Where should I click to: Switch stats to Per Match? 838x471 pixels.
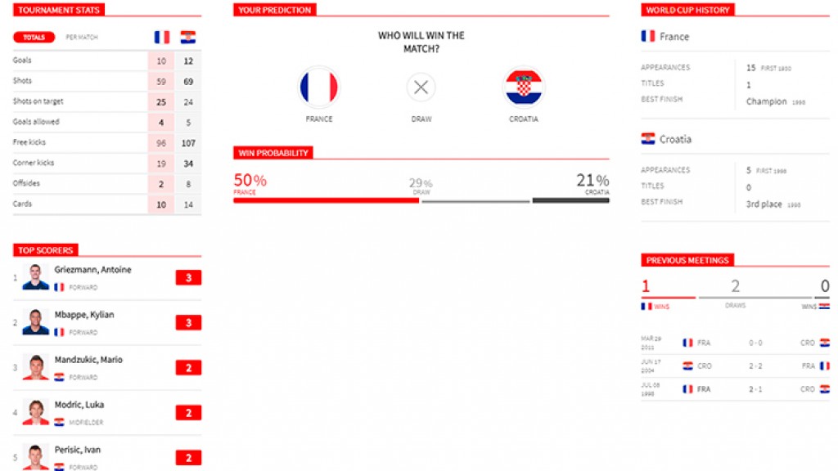pyautogui.click(x=82, y=38)
